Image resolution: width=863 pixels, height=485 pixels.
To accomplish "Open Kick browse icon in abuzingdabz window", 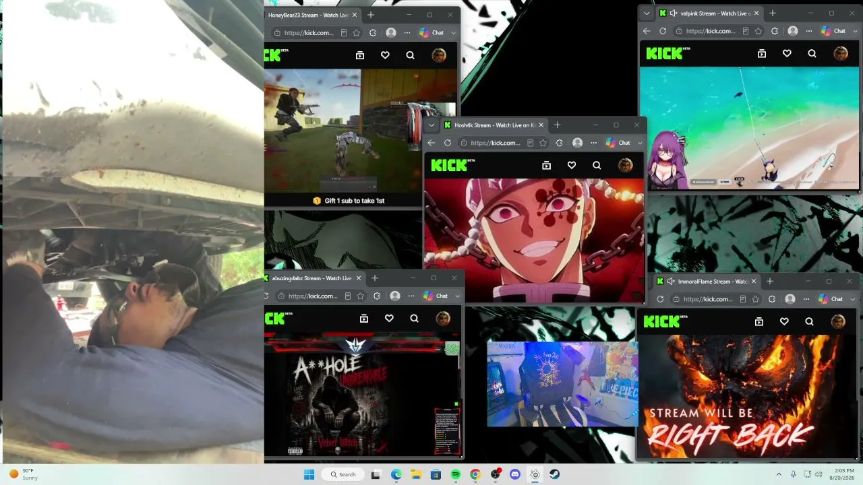I will (x=364, y=319).
